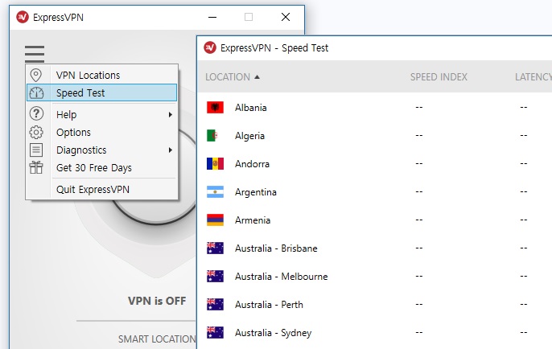Image resolution: width=552 pixels, height=349 pixels.
Task: Click the SMART LOCATION label
Action: point(157,339)
